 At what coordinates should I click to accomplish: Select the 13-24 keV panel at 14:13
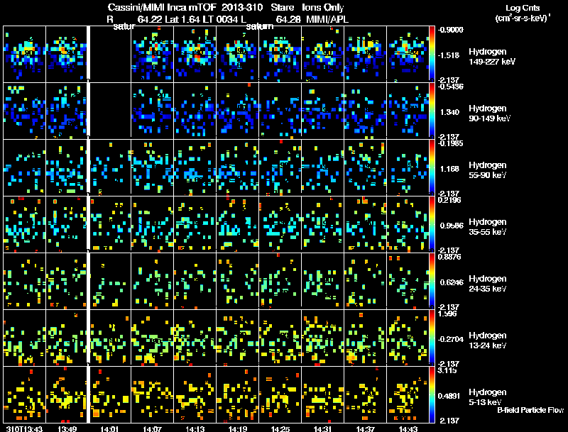195,338
